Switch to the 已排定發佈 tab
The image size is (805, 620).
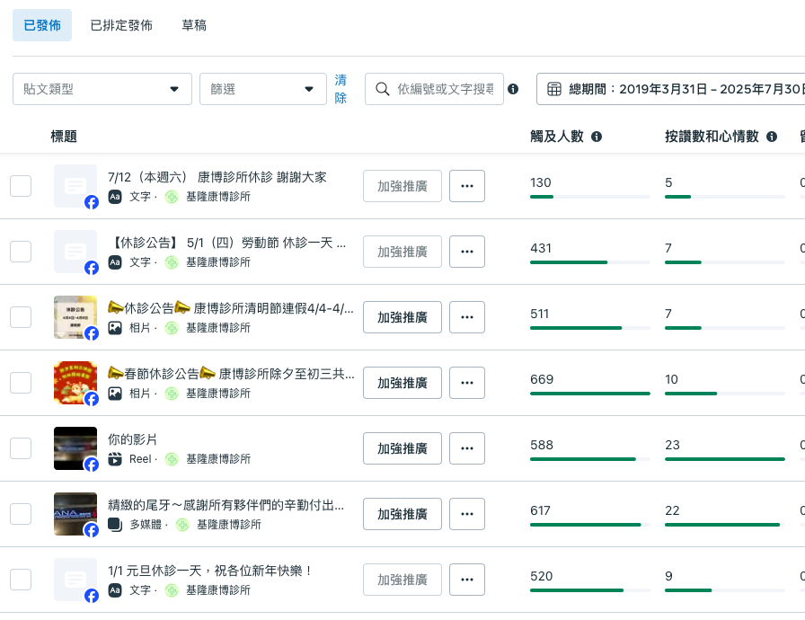(121, 25)
